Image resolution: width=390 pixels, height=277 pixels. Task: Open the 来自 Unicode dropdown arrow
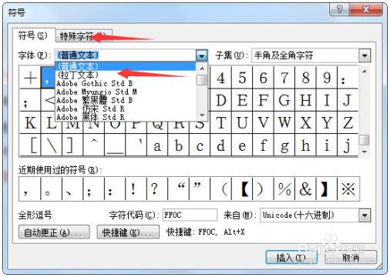click(x=365, y=215)
